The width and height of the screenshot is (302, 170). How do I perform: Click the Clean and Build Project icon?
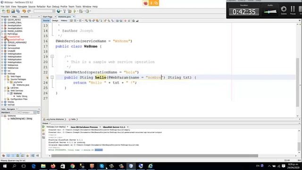tap(69, 11)
